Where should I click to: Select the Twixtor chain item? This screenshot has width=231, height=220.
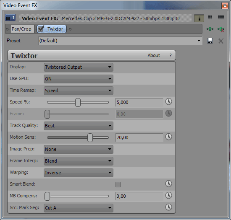point(52,29)
